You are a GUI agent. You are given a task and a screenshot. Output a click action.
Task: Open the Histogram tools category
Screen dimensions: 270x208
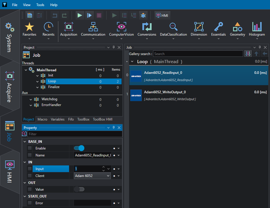point(257,30)
